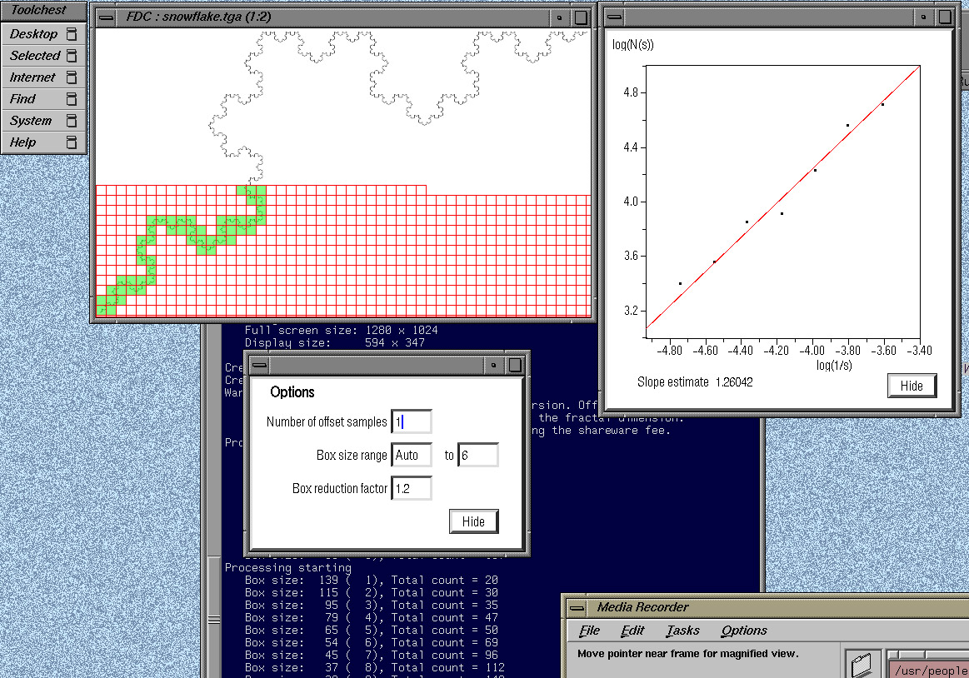Image resolution: width=969 pixels, height=678 pixels.
Task: Select the Box reduction factor field
Action: point(411,489)
